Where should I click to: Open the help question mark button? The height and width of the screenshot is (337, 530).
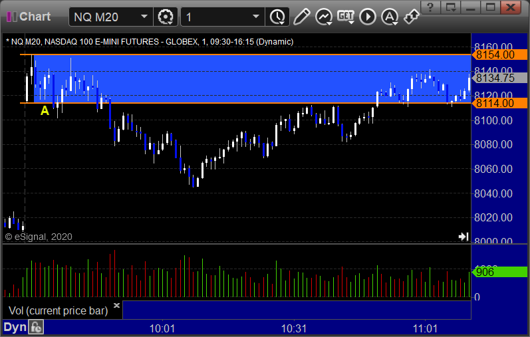(430, 7)
